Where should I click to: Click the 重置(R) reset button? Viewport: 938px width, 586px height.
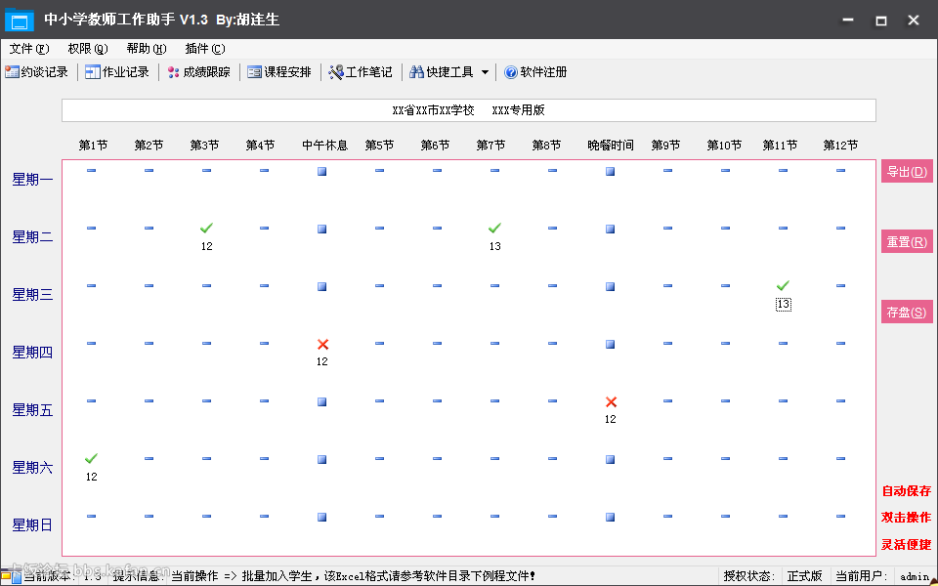pyautogui.click(x=907, y=241)
